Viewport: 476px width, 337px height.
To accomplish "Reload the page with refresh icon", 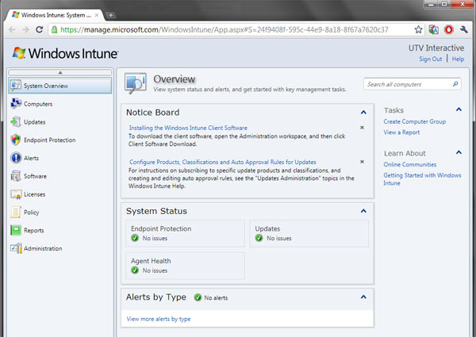I will click(x=39, y=29).
